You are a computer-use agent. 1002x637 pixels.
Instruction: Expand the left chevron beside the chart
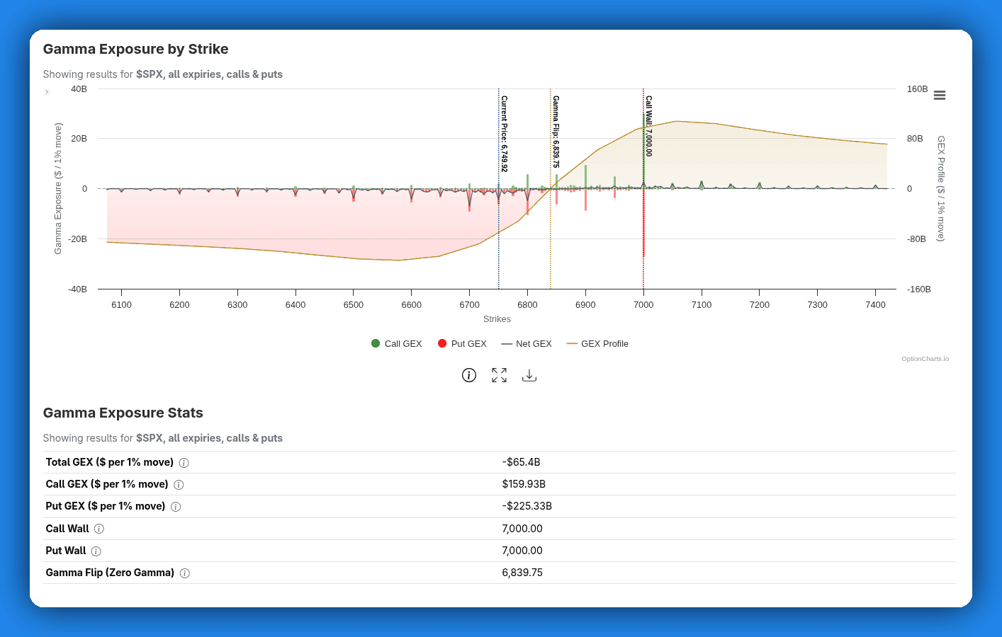tap(47, 91)
